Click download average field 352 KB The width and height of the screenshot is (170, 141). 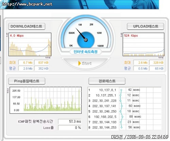coord(41,68)
